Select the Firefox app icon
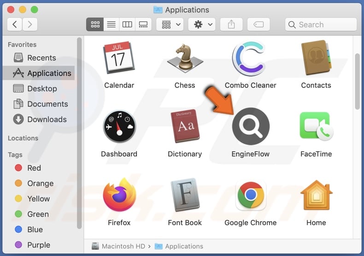This screenshot has height=256, width=364. click(x=119, y=195)
